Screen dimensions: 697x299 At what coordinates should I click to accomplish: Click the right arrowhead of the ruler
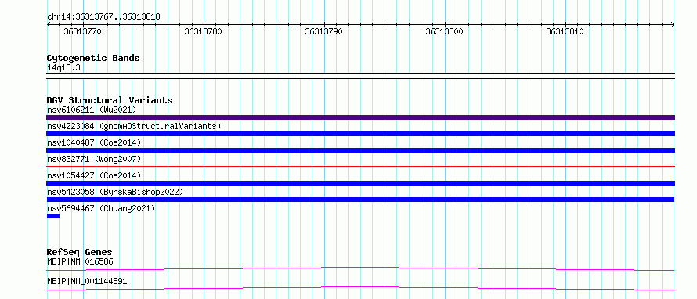[673, 25]
